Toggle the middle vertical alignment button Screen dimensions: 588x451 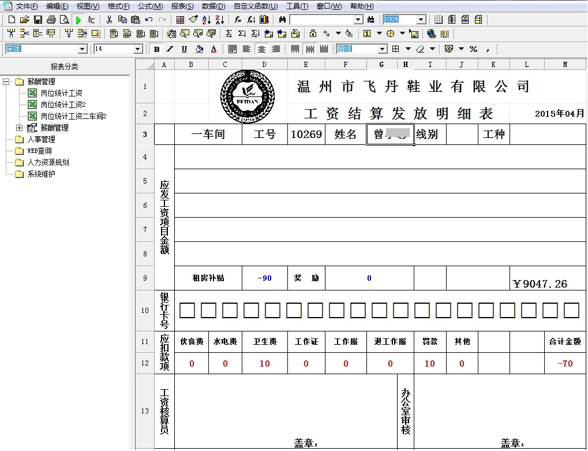[x=310, y=49]
